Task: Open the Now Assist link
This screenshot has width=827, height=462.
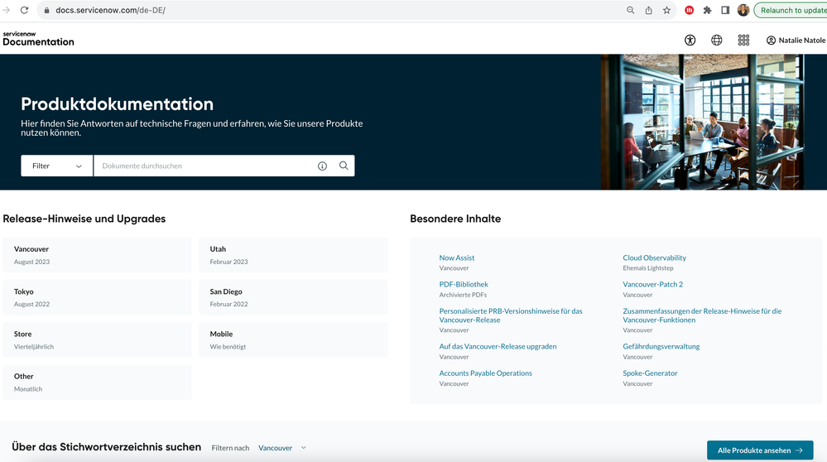Action: (457, 257)
